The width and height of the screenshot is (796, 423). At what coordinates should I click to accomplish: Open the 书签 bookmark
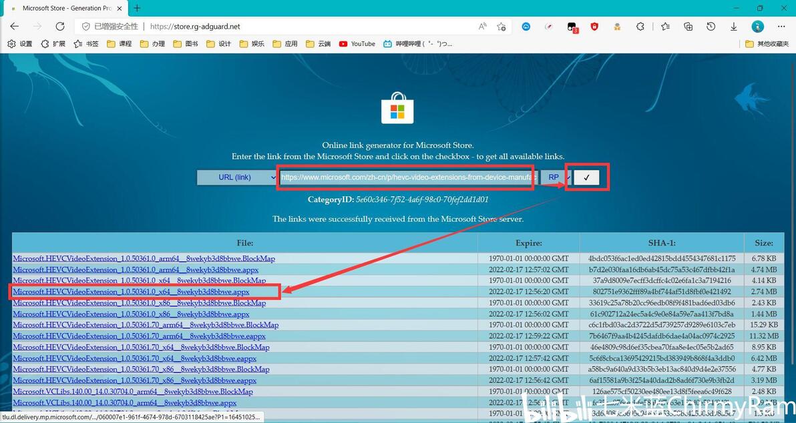[x=85, y=44]
